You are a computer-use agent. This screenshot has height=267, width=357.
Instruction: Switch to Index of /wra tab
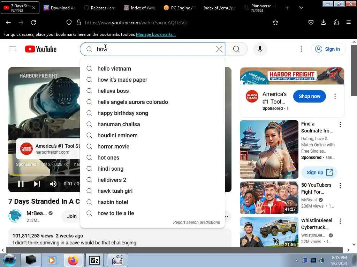tap(140, 8)
